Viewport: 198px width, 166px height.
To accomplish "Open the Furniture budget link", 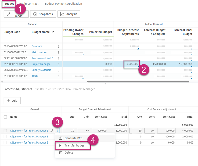I will [37, 46].
